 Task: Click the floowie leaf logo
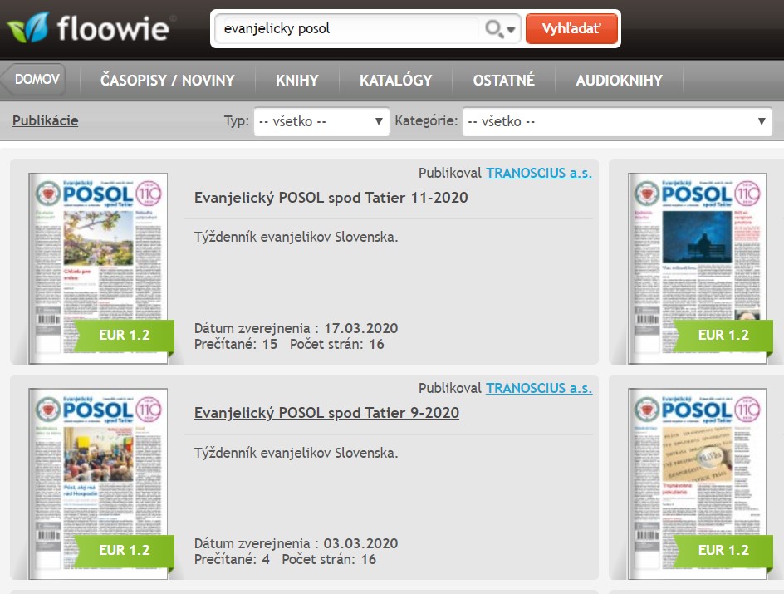pos(28,27)
